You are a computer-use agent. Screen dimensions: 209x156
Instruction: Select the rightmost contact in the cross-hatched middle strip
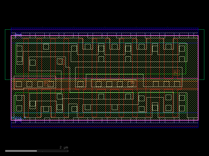(177, 84)
